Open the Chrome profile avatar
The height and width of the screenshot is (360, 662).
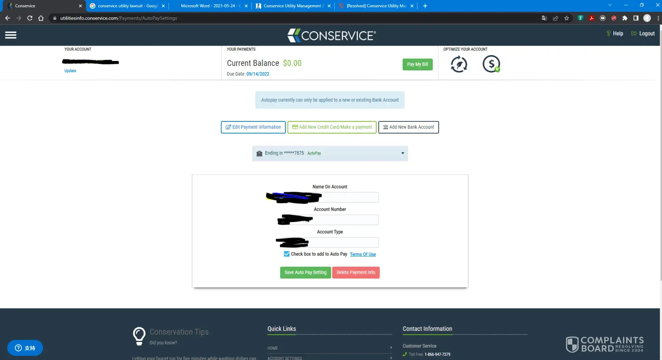point(647,18)
